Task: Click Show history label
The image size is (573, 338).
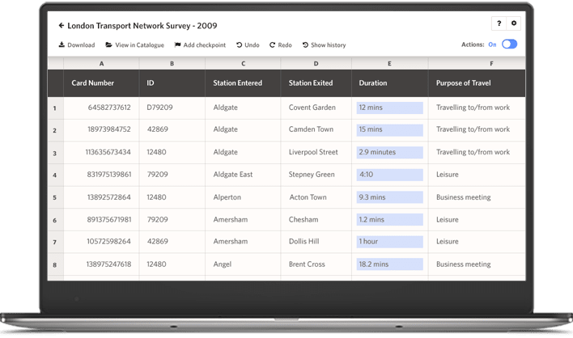Action: tap(328, 45)
